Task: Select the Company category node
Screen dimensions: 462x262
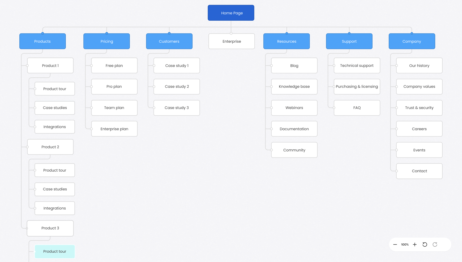Action: (412, 41)
